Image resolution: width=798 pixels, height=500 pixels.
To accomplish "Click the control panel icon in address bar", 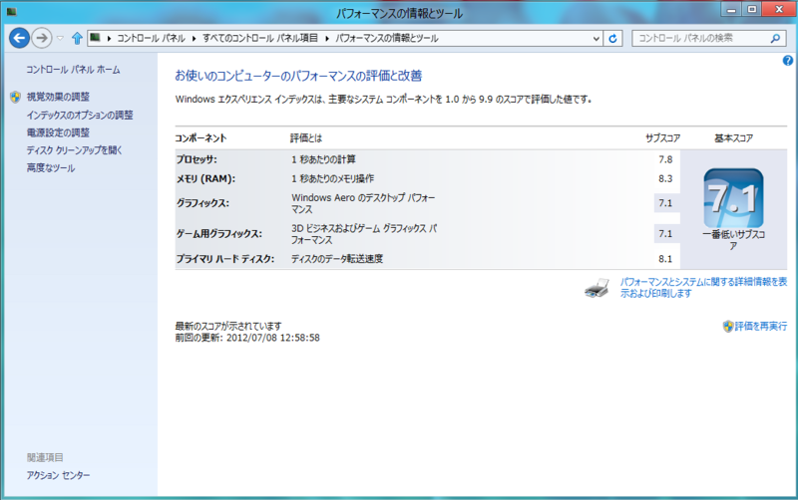I will click(x=95, y=38).
